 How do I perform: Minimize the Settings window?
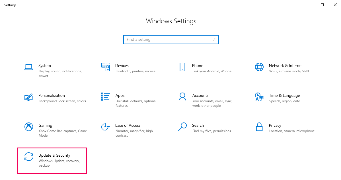click(x=309, y=5)
